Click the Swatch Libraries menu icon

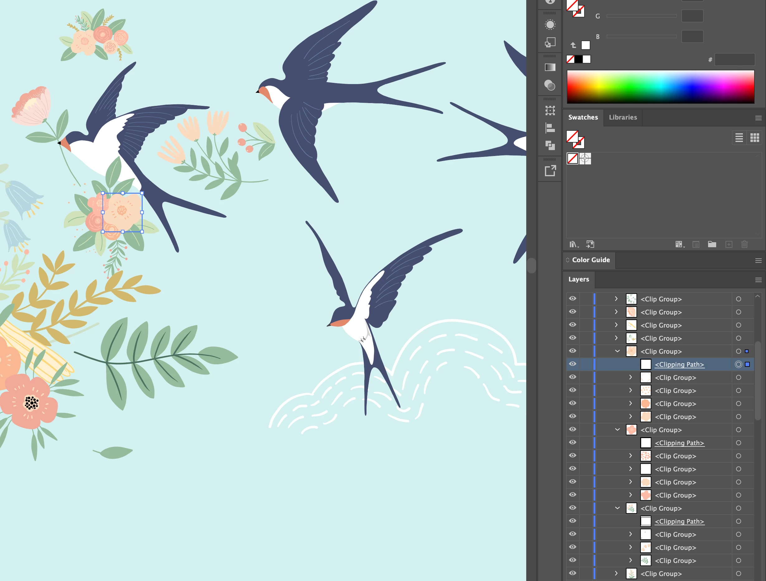(574, 244)
